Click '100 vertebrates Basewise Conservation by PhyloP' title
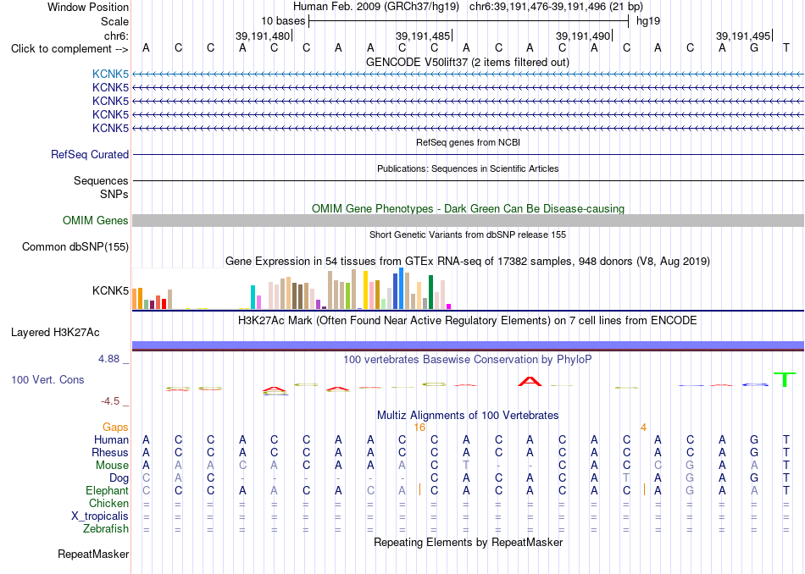Screen dimensions: 805x574 pos(468,360)
